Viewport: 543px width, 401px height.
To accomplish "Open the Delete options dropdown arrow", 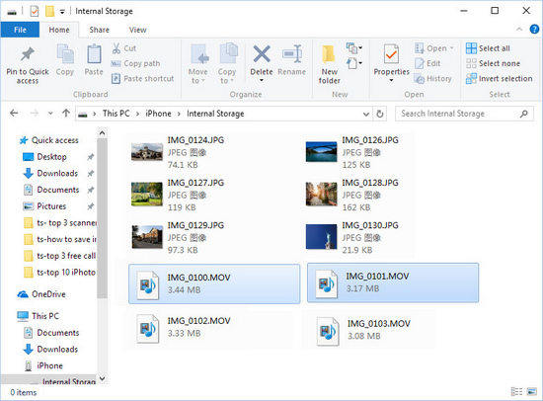I will click(262, 80).
